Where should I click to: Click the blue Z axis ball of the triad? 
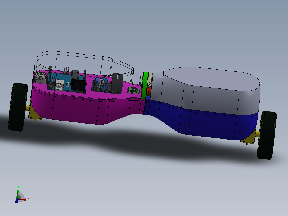click(17, 202)
